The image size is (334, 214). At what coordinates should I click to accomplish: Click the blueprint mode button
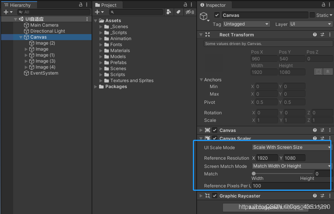coord(319,72)
